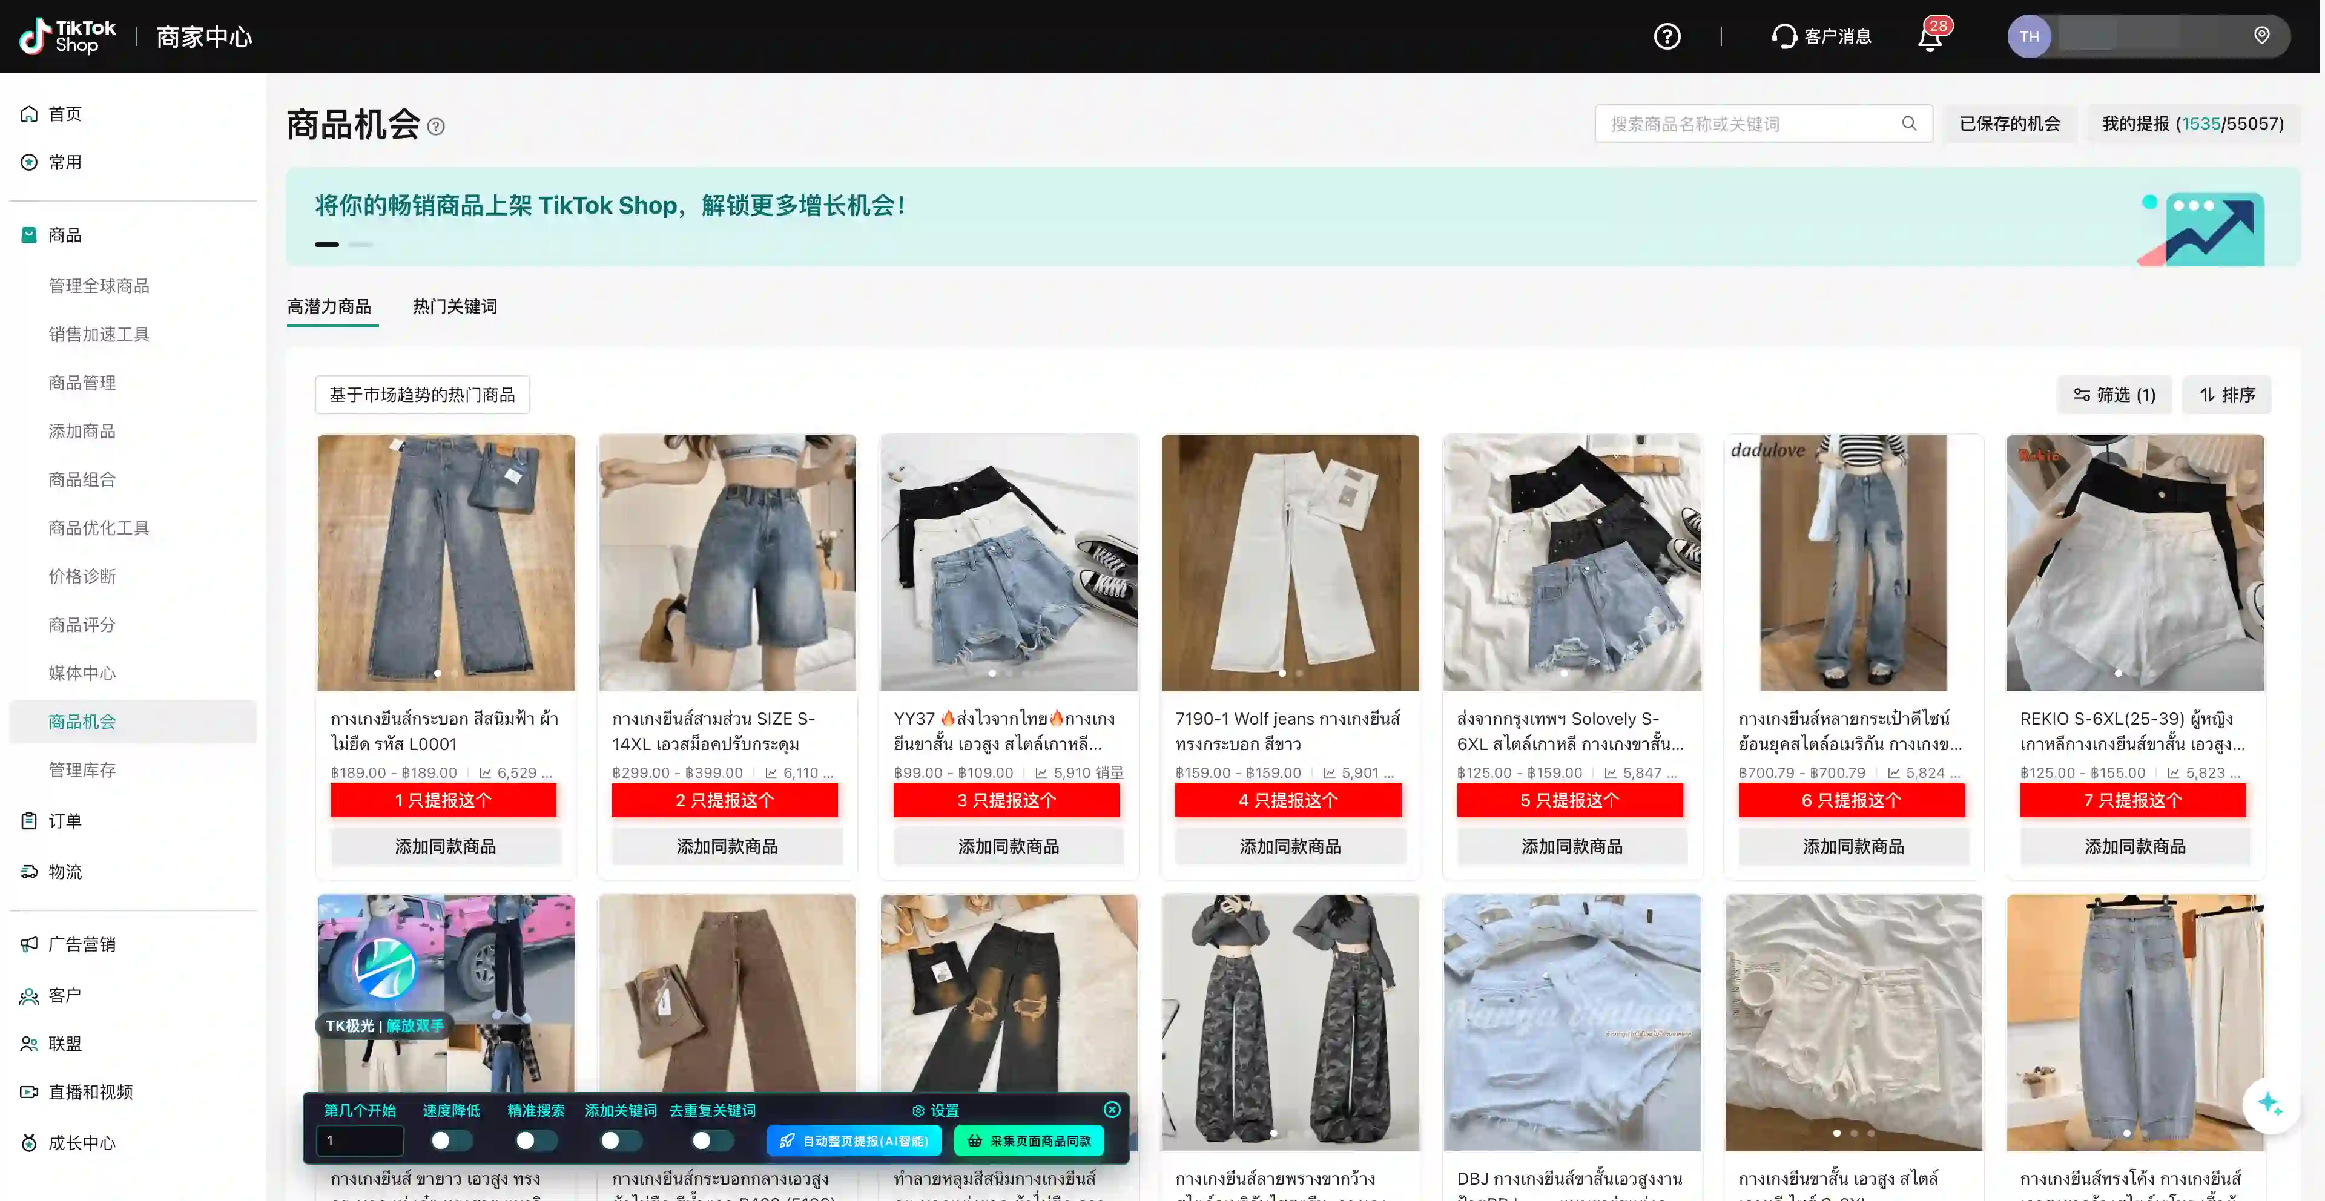2325x1201 pixels.
Task: Open the 排序 sort dropdown
Action: [2227, 395]
